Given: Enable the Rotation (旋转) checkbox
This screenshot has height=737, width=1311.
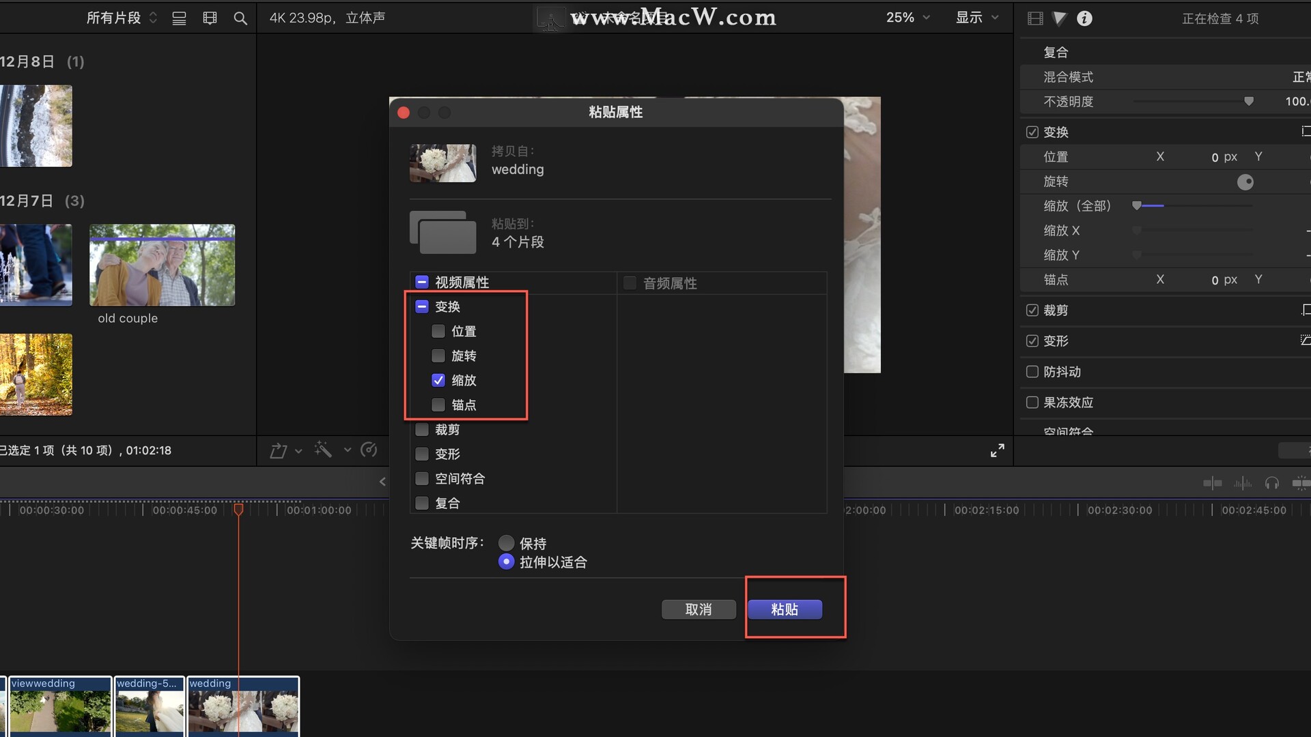Looking at the screenshot, I should pos(438,356).
